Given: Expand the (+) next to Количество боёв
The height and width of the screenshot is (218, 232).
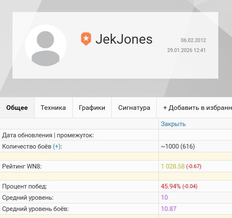Looking at the screenshot, I should pos(57,146).
